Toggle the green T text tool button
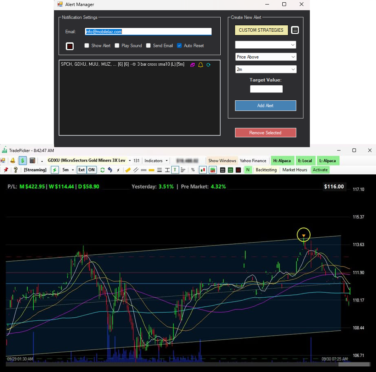 click(x=175, y=170)
